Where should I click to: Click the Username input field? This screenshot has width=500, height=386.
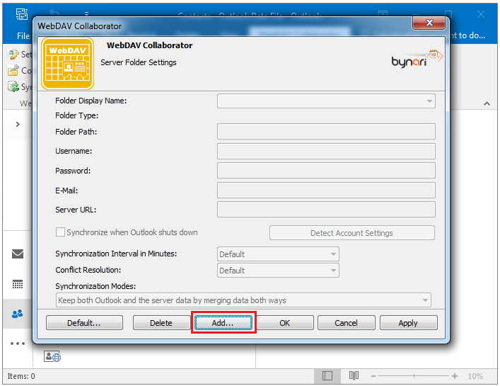(326, 151)
